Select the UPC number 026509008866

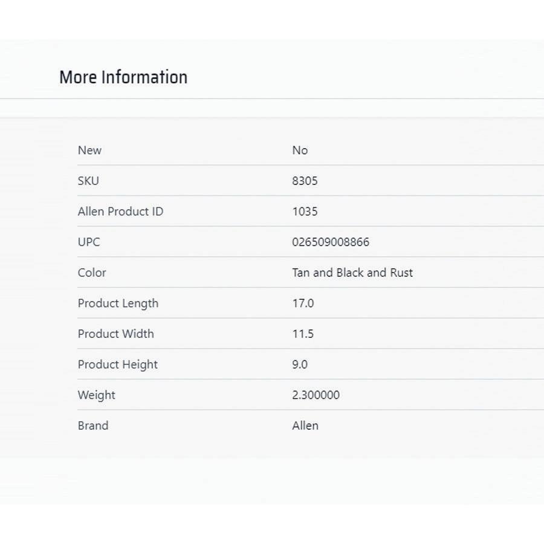(331, 242)
